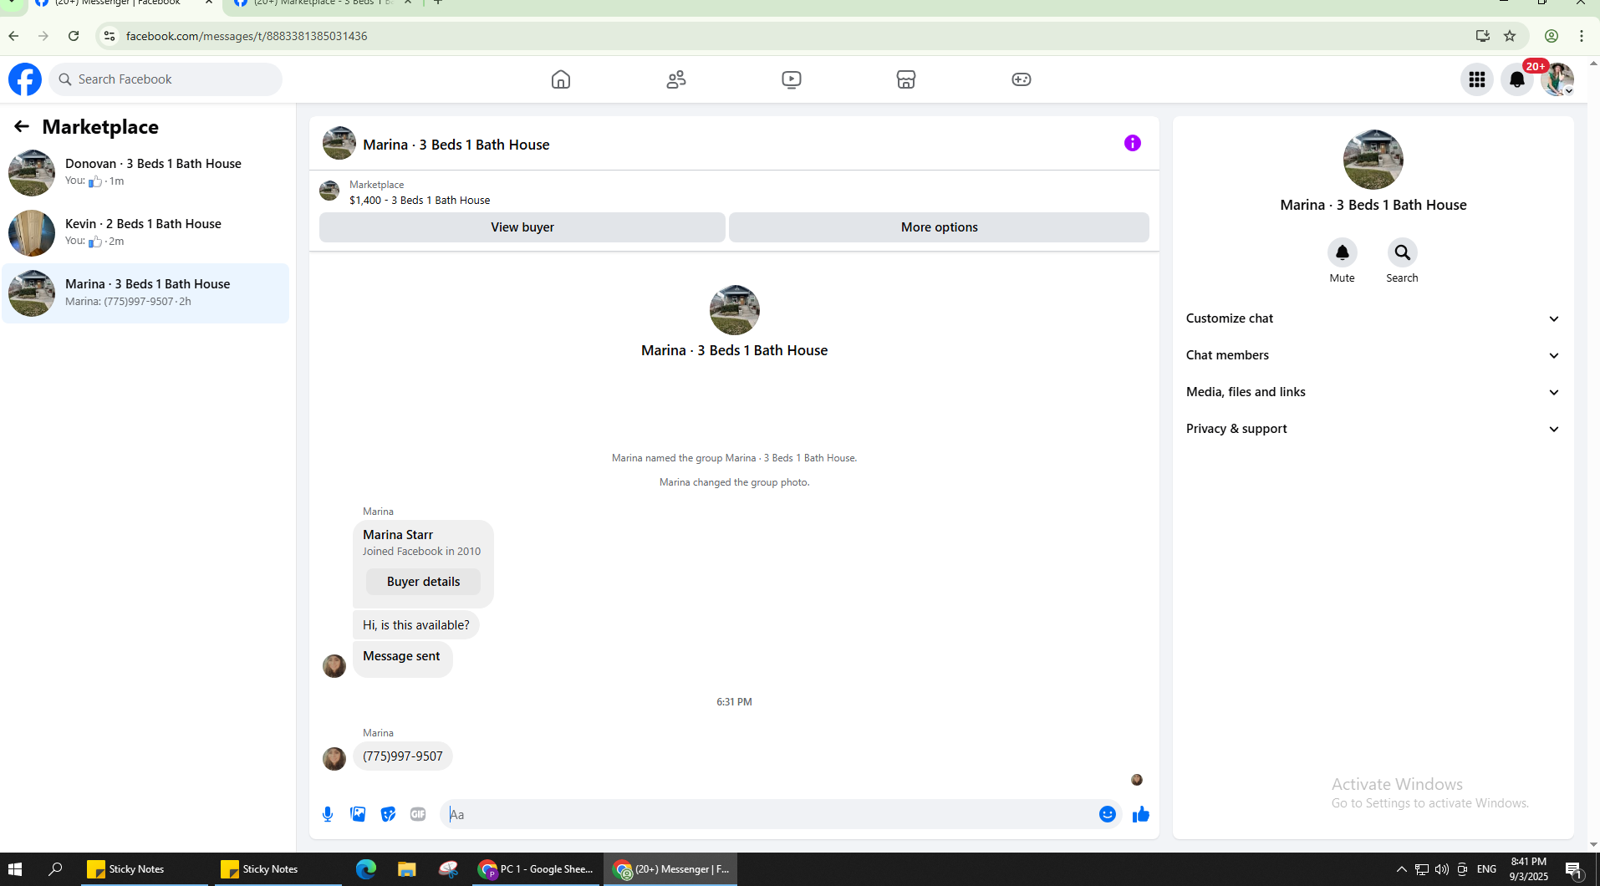Viewport: 1600px width, 886px height.
Task: Go to Home feed icon
Action: click(561, 79)
